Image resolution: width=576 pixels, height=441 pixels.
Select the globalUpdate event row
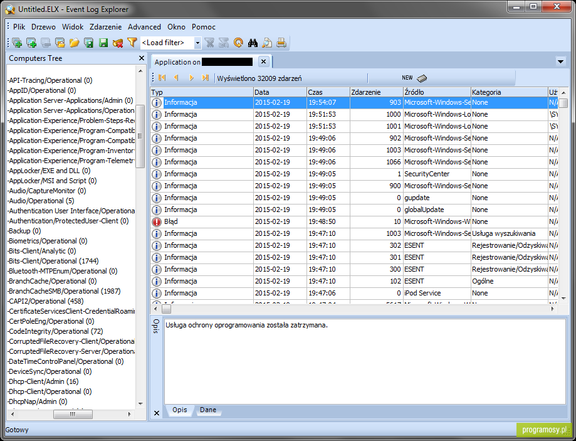click(354, 210)
